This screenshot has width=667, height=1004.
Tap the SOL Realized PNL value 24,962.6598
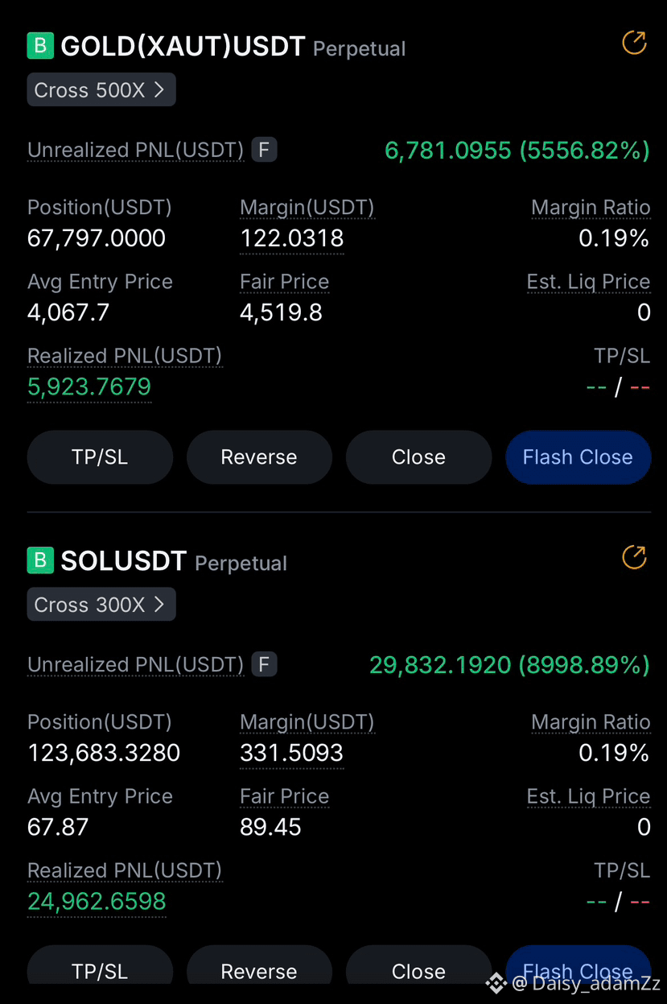tap(97, 901)
